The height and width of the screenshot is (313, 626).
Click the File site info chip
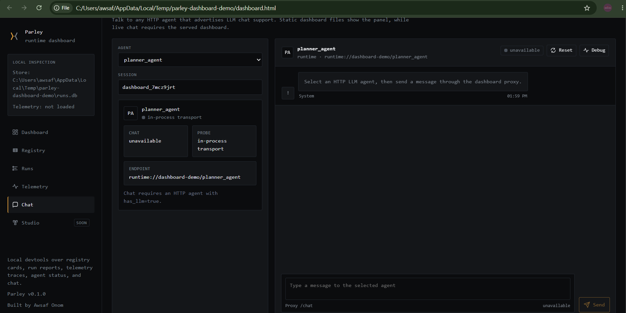pyautogui.click(x=62, y=8)
